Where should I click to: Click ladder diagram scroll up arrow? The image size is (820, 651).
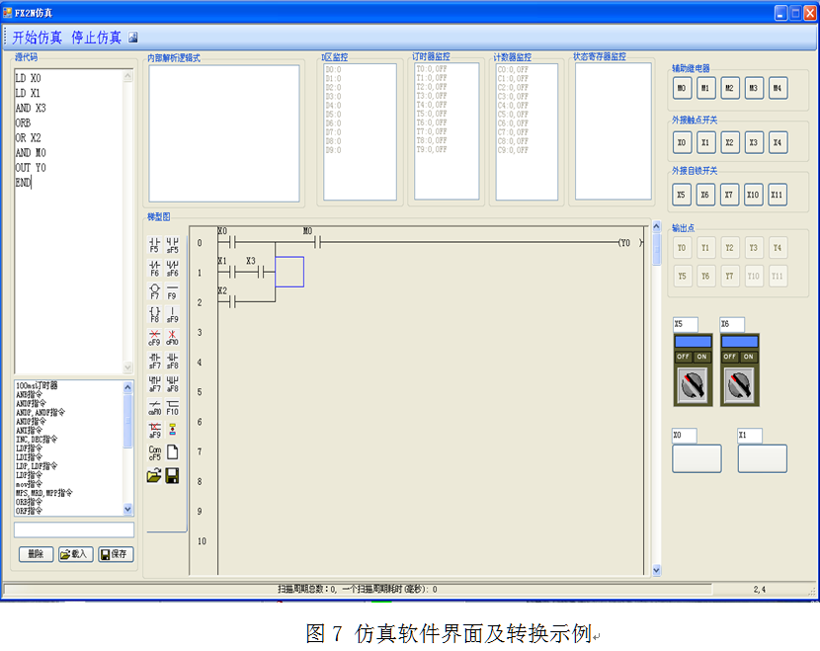point(657,226)
